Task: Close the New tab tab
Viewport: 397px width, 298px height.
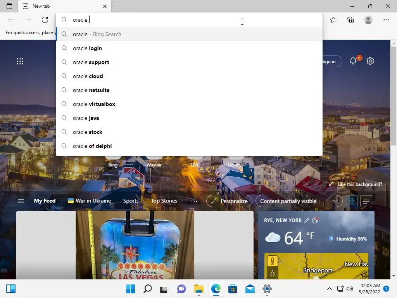Action: 105,6
